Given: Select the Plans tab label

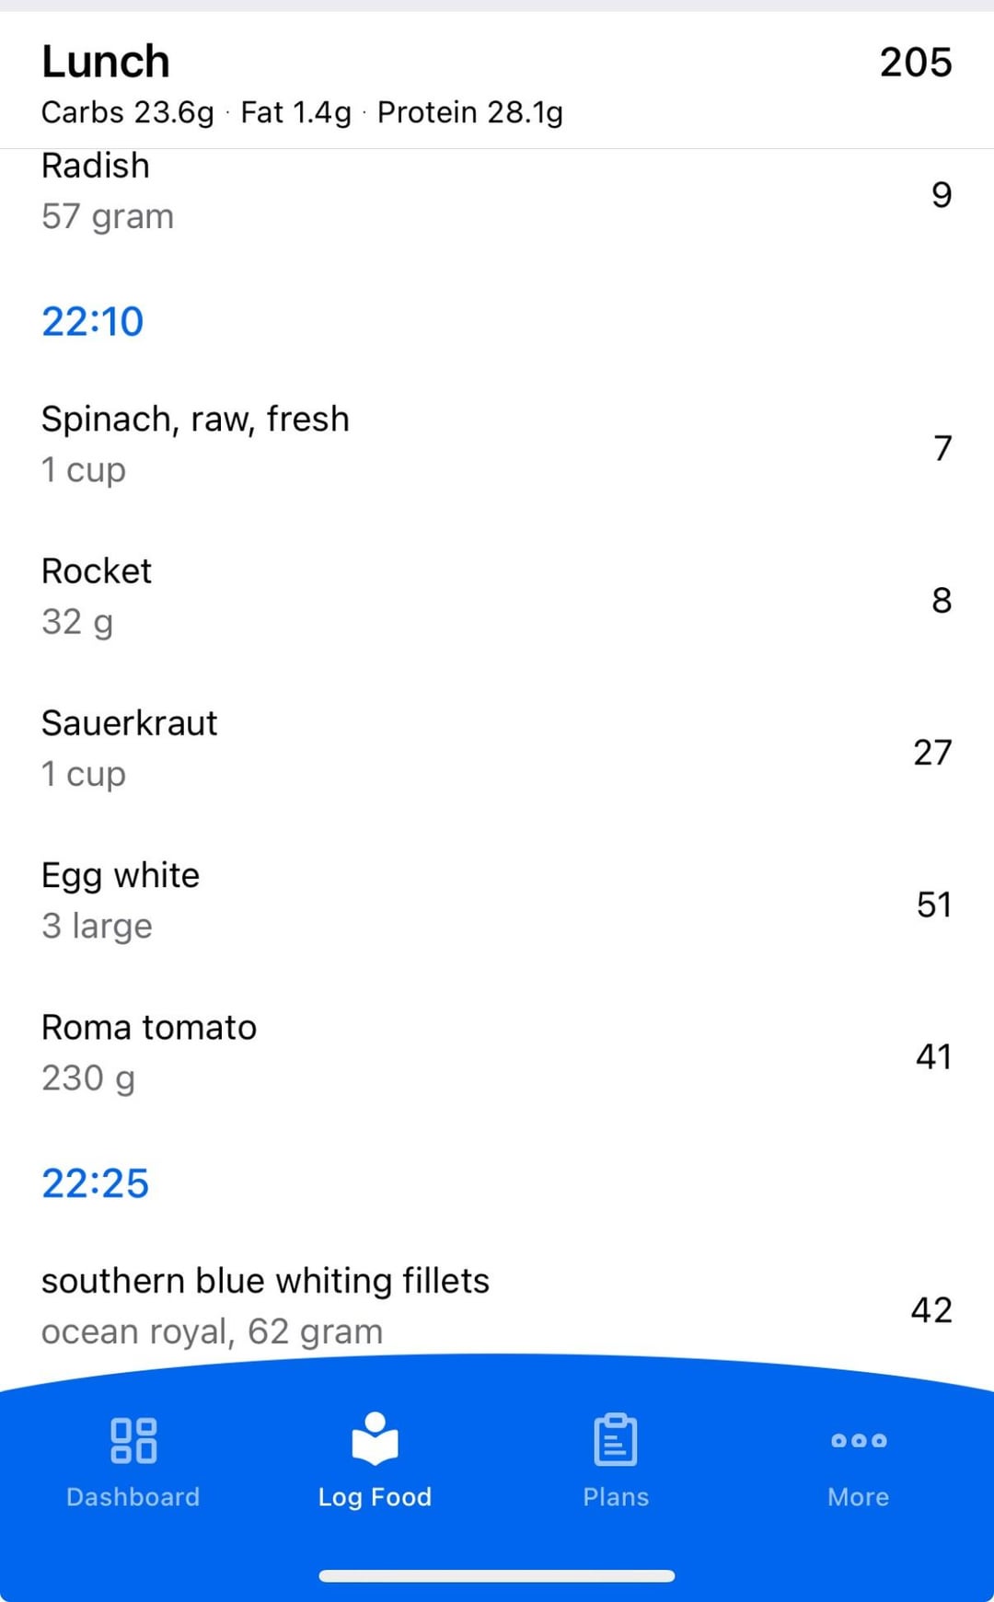Looking at the screenshot, I should coord(616,1497).
